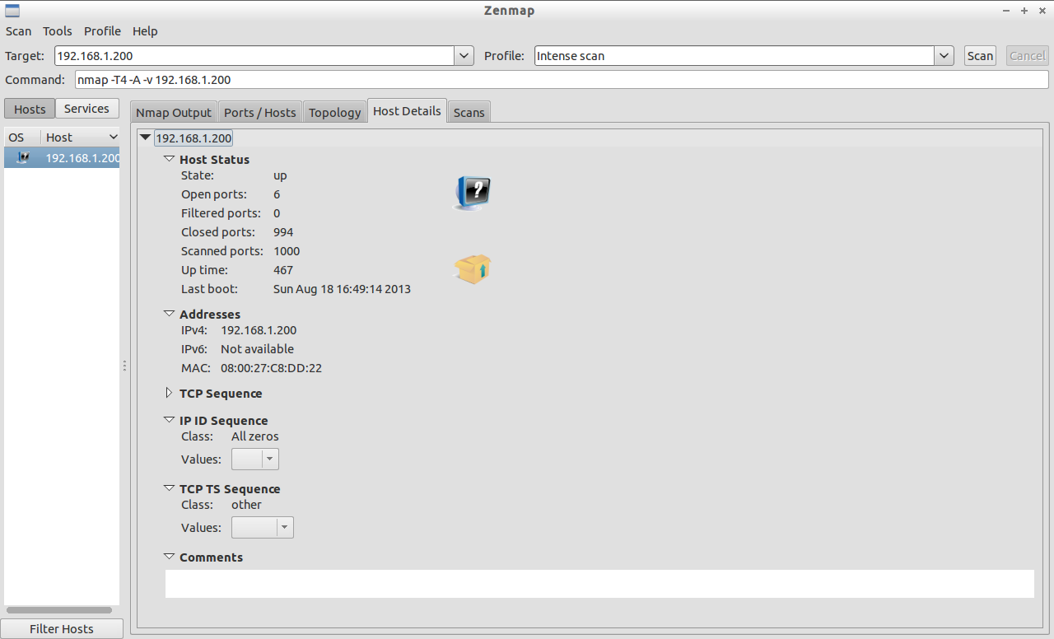Click the IPv6 Not available text
This screenshot has height=639, width=1054.
pyautogui.click(x=257, y=349)
